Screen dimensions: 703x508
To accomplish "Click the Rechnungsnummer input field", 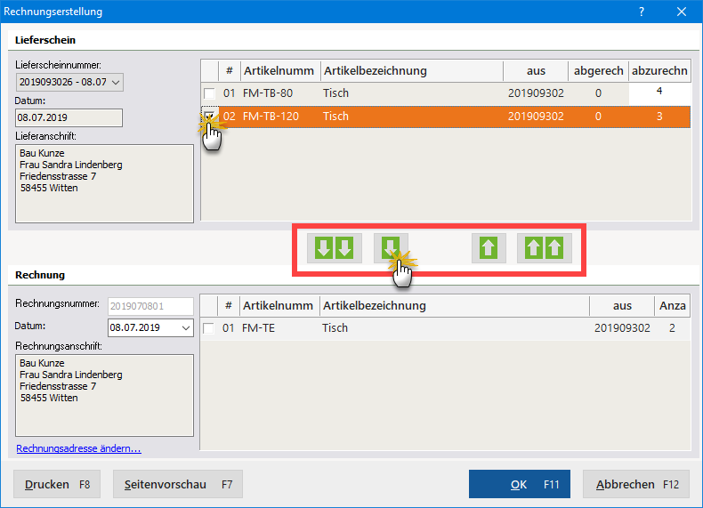I will point(149,304).
